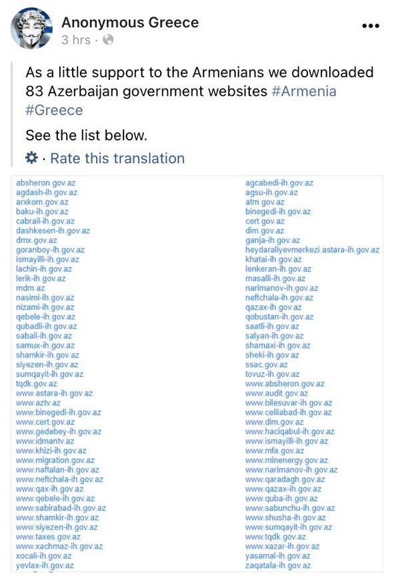
Task: Open the Anonymous Greece page name
Action: tap(130, 23)
